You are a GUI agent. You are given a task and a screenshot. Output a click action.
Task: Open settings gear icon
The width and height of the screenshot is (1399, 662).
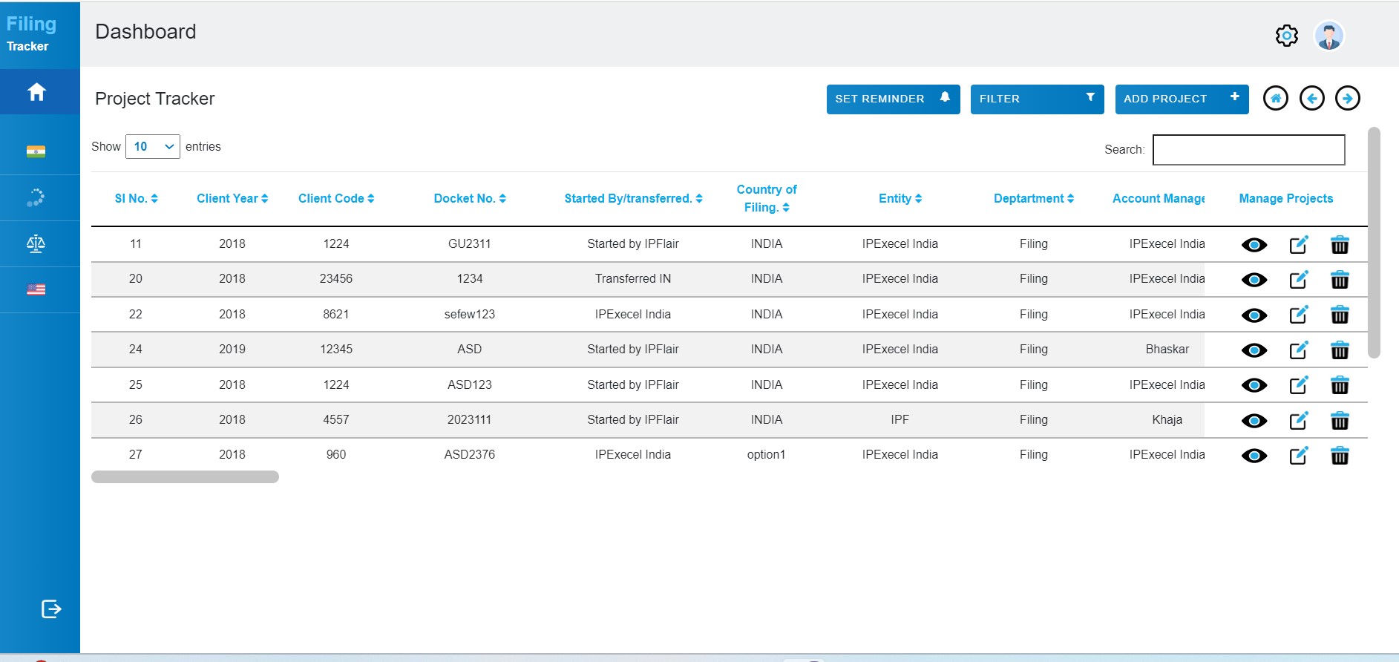[1287, 36]
